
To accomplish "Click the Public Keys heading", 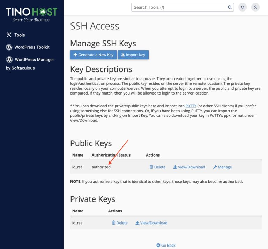I will point(91,143).
